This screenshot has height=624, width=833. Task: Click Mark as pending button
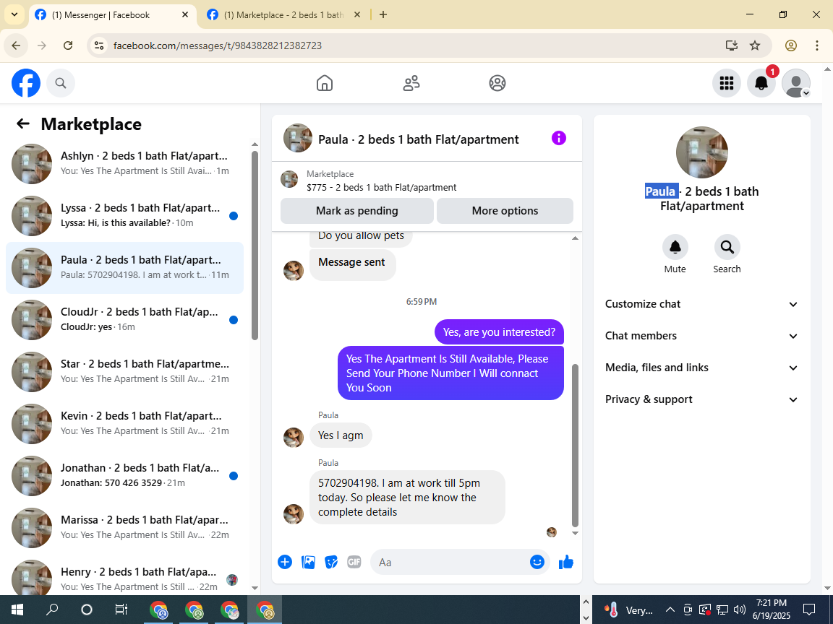pyautogui.click(x=357, y=211)
